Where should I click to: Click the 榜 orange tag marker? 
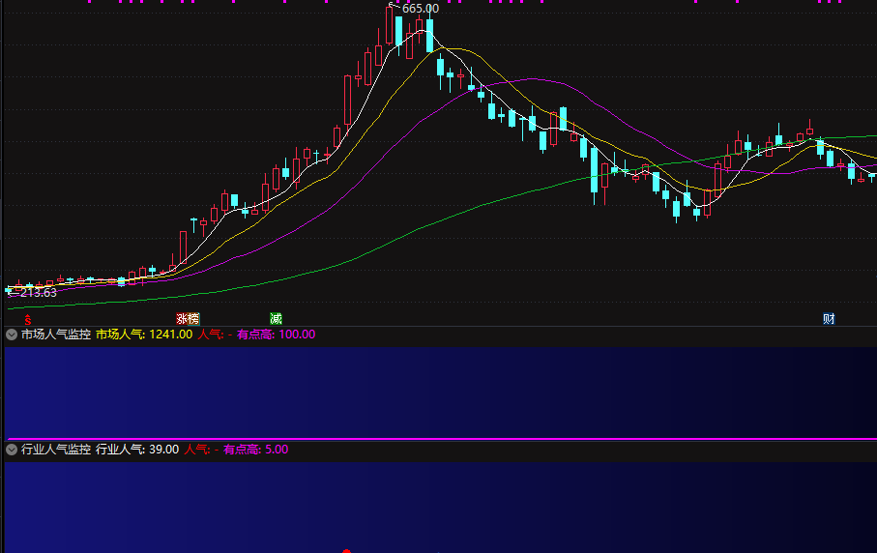coord(193,319)
